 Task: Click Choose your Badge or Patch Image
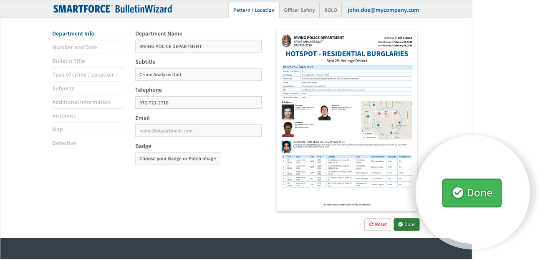coord(177,159)
